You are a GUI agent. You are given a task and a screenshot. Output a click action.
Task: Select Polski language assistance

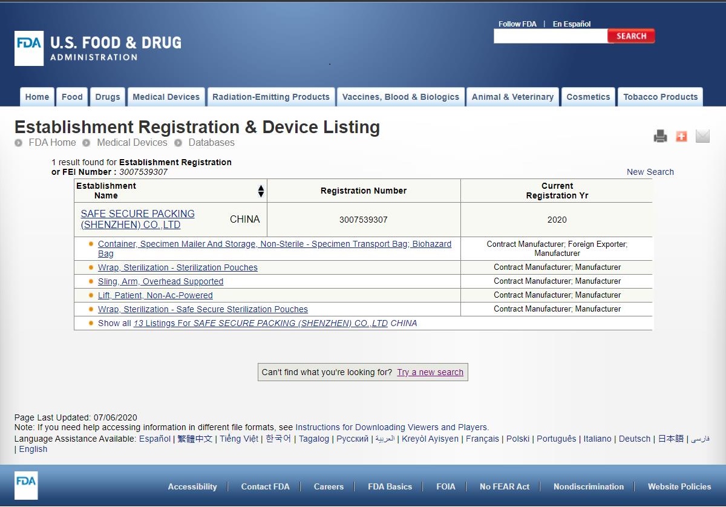tap(518, 439)
